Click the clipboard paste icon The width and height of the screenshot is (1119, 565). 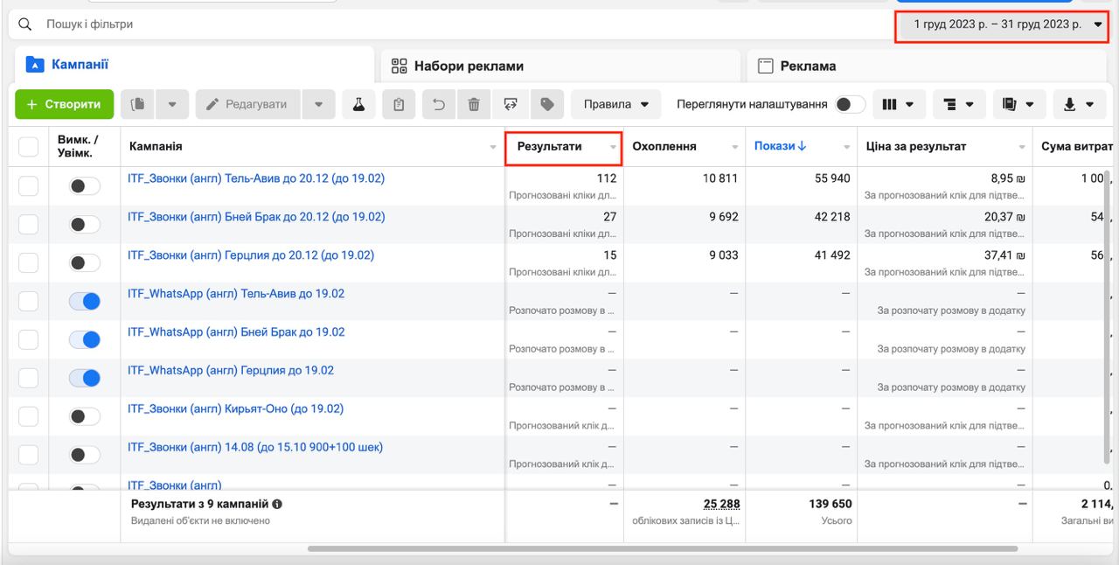click(399, 104)
